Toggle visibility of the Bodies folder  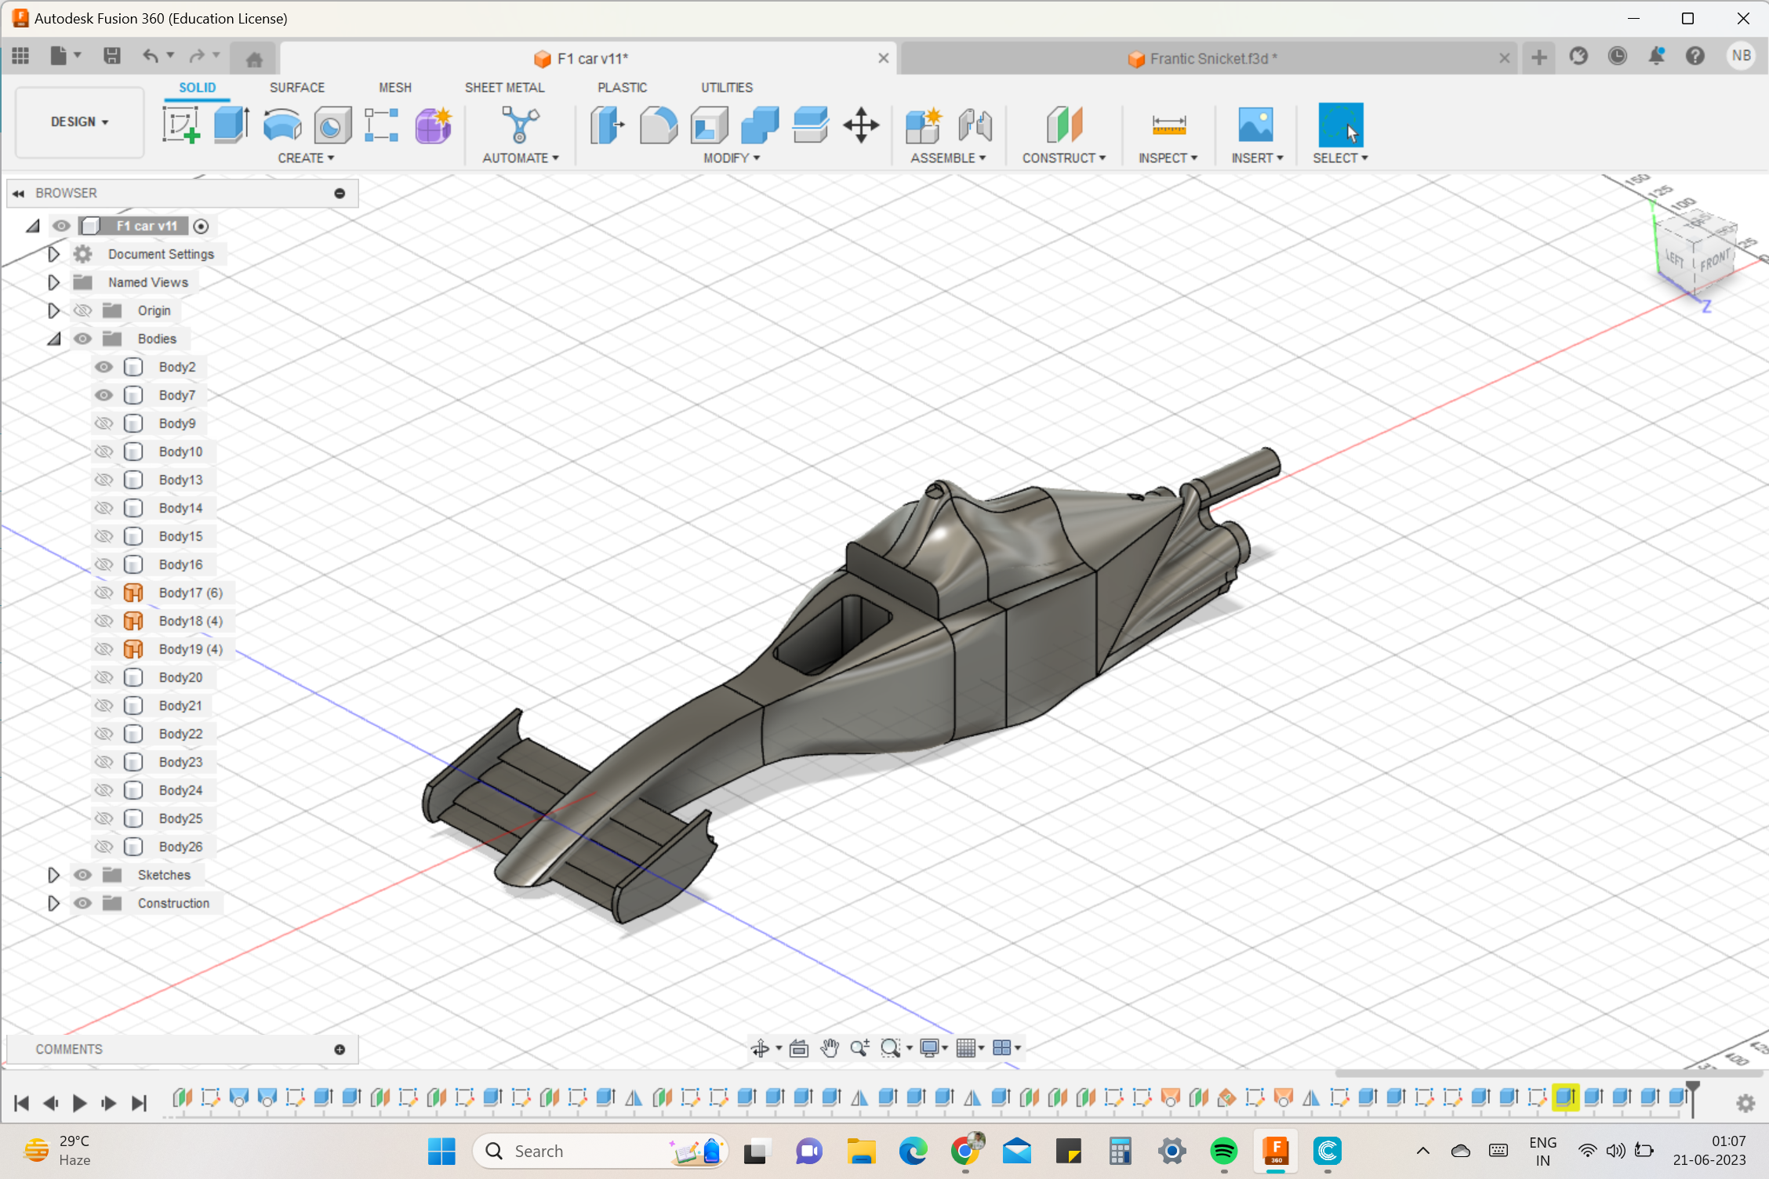(x=82, y=338)
